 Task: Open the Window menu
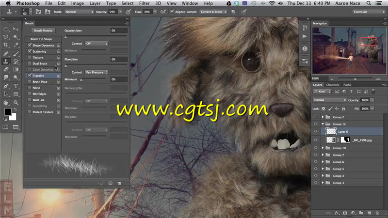190,3
